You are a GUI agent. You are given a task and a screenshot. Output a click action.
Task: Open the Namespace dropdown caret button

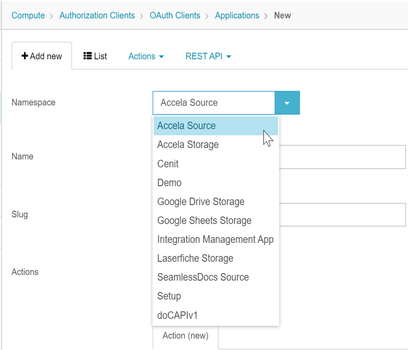(287, 103)
